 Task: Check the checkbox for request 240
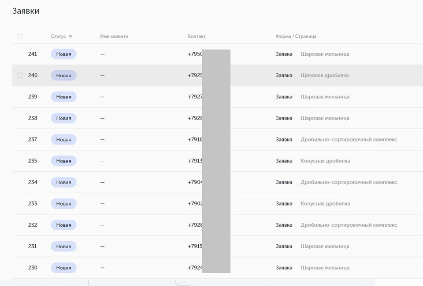(x=20, y=75)
